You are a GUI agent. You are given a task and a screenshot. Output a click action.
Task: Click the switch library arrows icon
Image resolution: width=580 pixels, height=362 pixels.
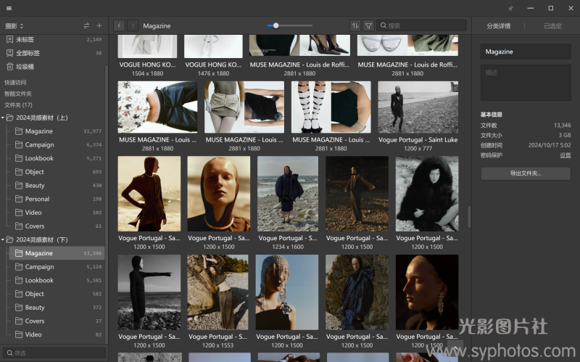click(x=87, y=25)
